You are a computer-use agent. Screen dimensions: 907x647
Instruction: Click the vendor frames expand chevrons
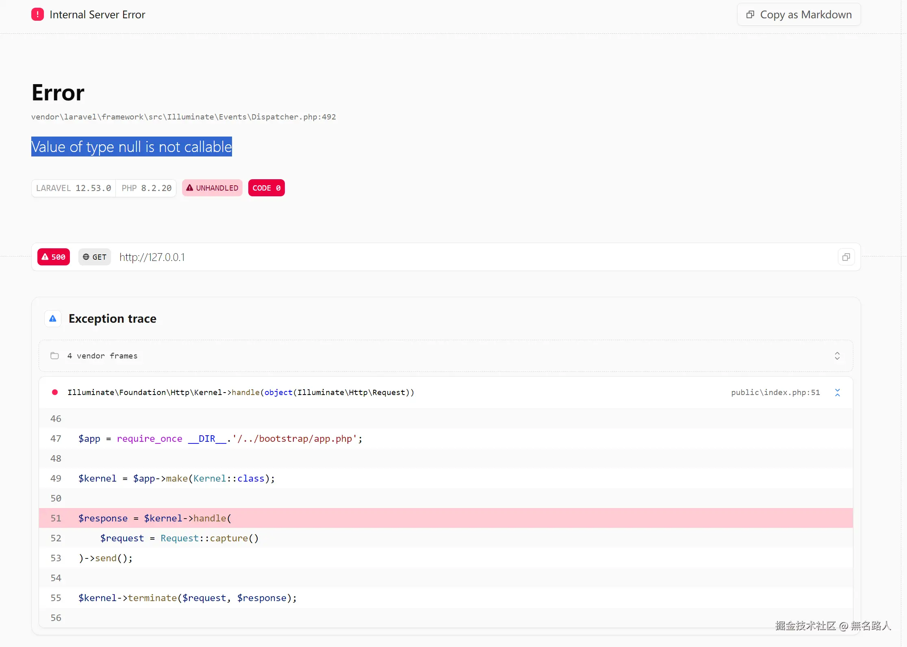tap(837, 356)
